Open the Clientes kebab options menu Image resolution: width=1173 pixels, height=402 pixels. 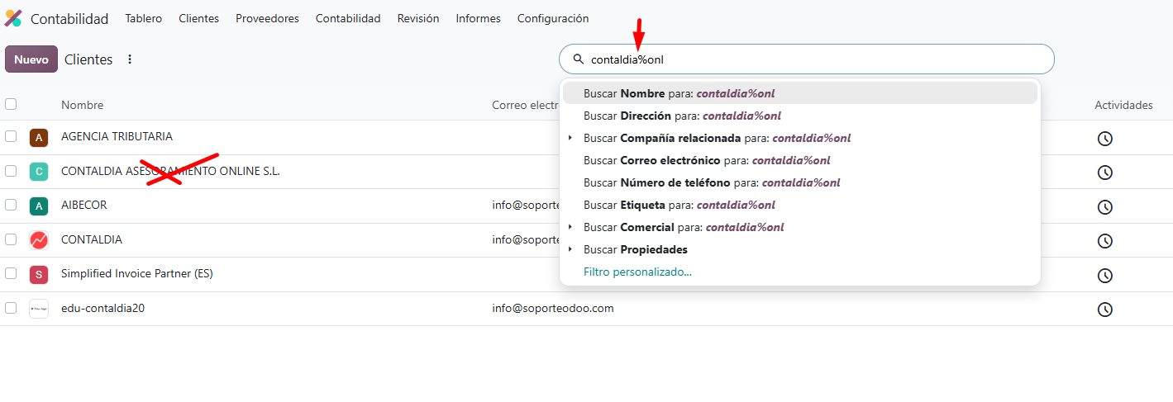click(129, 59)
